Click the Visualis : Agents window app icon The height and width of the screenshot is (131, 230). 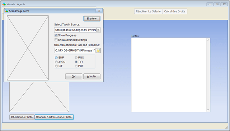(4, 4)
